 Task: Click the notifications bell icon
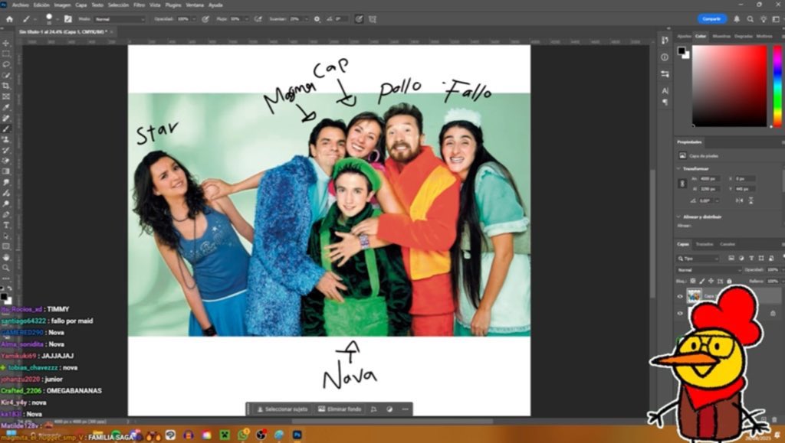737,19
